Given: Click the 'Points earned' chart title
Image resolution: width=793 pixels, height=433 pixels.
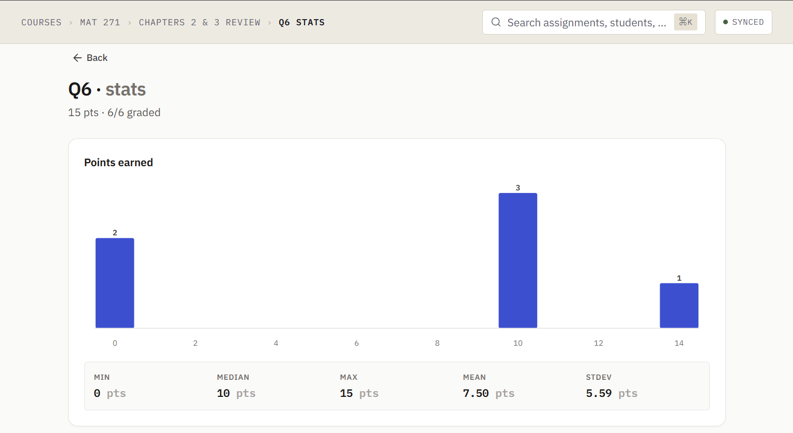Looking at the screenshot, I should [x=118, y=163].
